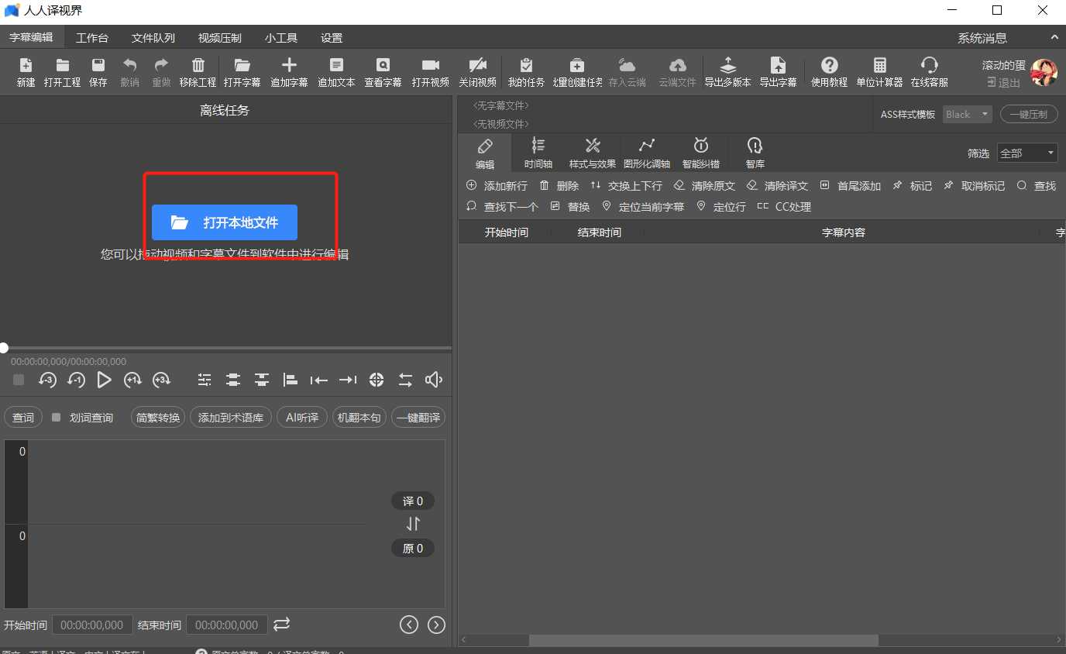The image size is (1066, 654).
Task: Click the 一键压制 button
Action: tap(1029, 114)
